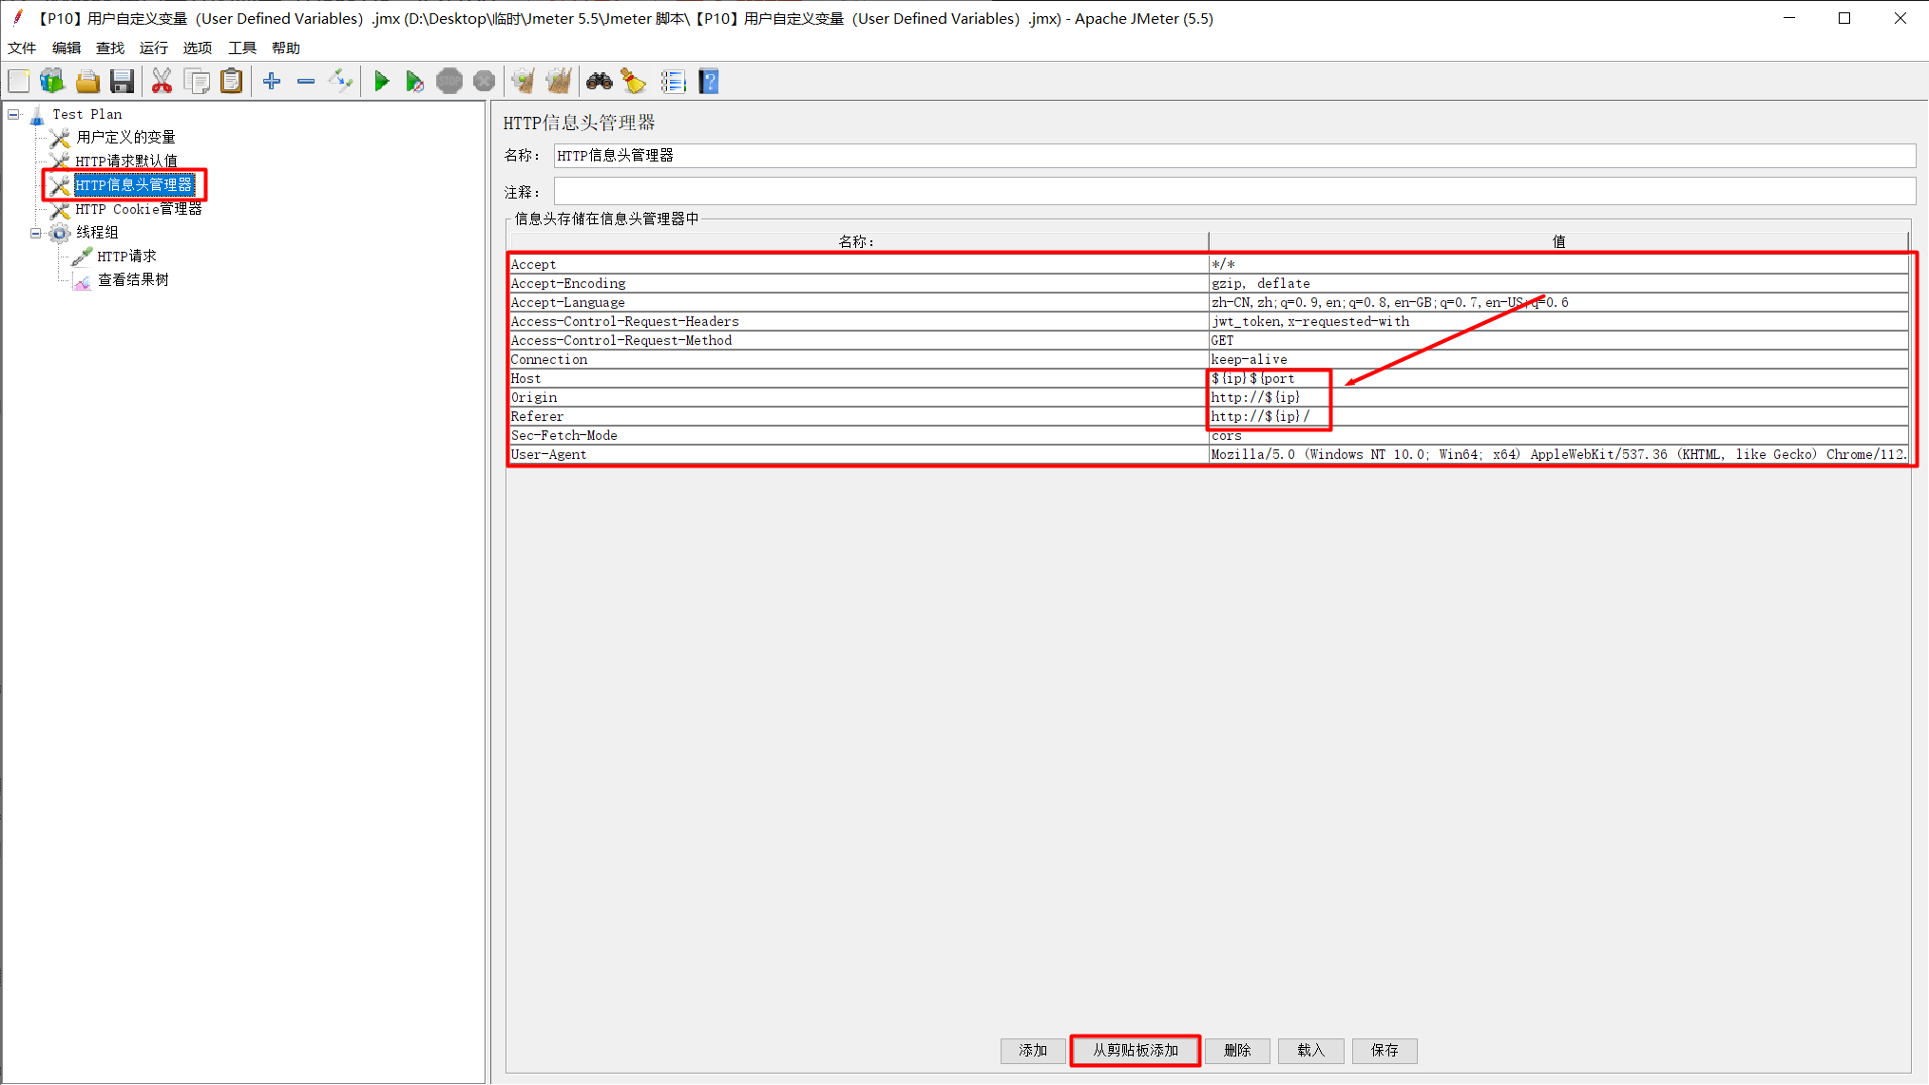Click the New test plan toolbar icon
1929x1085 pixels.
(19, 82)
